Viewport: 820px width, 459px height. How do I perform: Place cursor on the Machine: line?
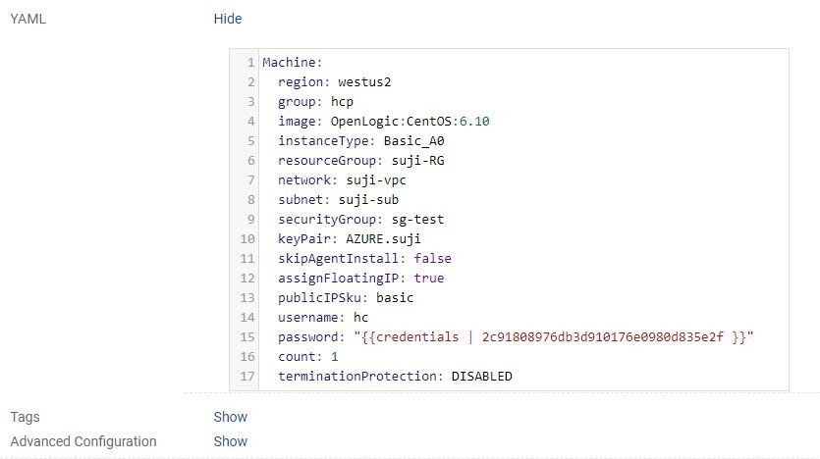tap(285, 63)
